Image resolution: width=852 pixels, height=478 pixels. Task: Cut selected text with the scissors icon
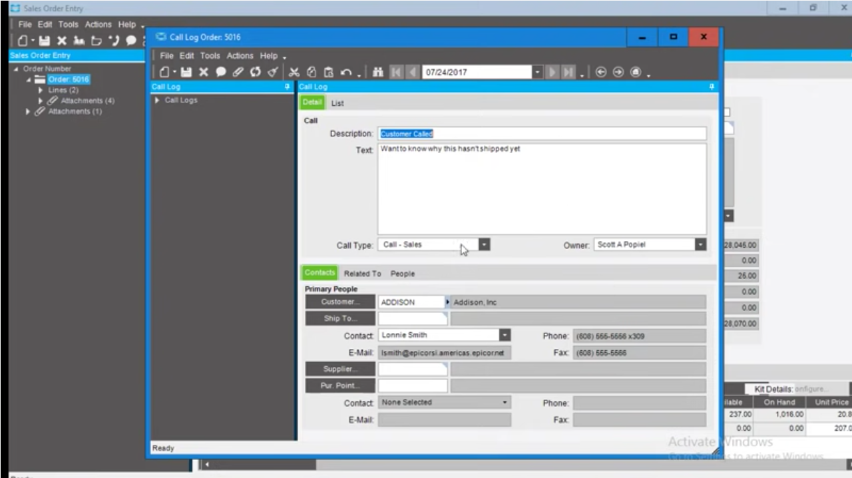[x=294, y=72]
